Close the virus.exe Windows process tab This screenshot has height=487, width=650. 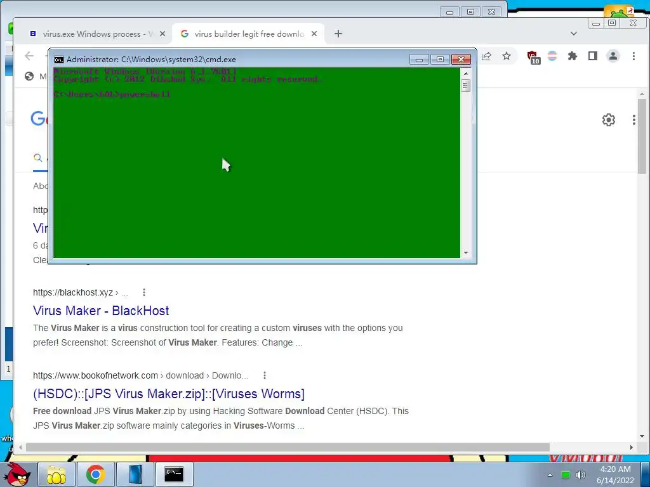[x=162, y=34]
